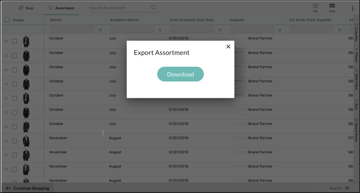Open the Supplier column filter icon

(x=280, y=30)
